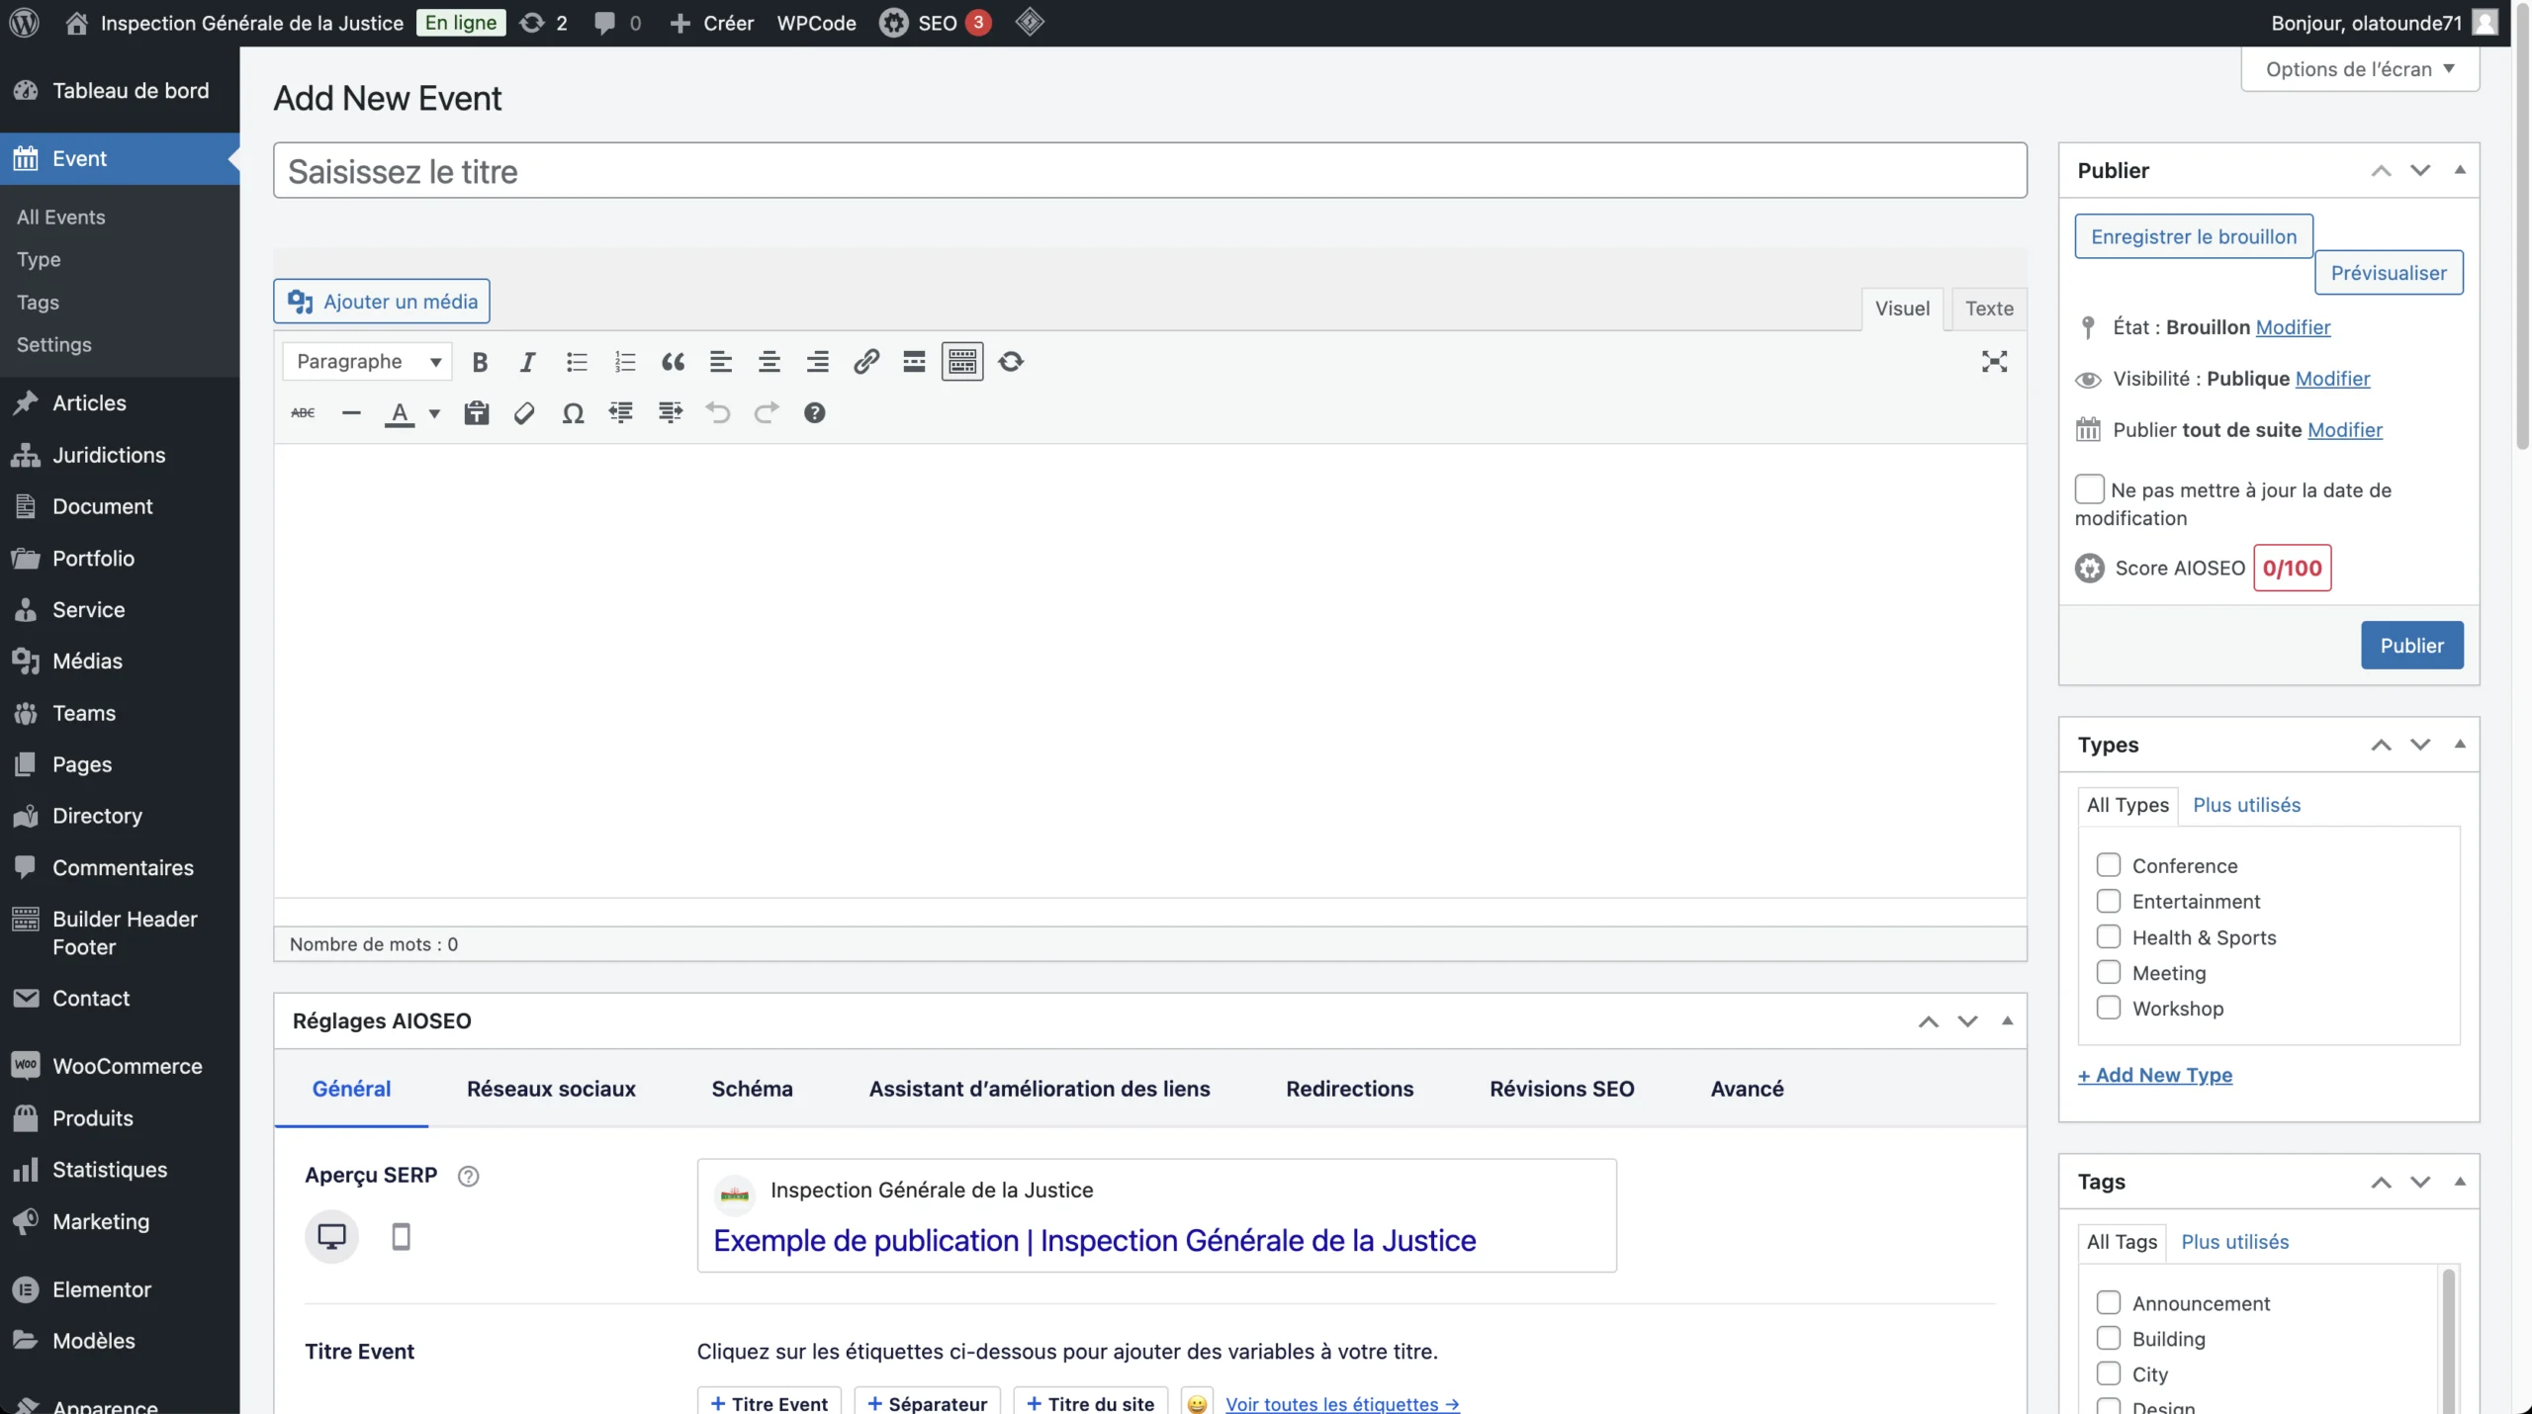Expand Options de l'écran panel
2532x1414 pixels.
pos(2359,69)
